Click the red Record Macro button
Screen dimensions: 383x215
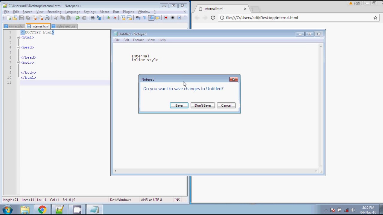pos(166,18)
